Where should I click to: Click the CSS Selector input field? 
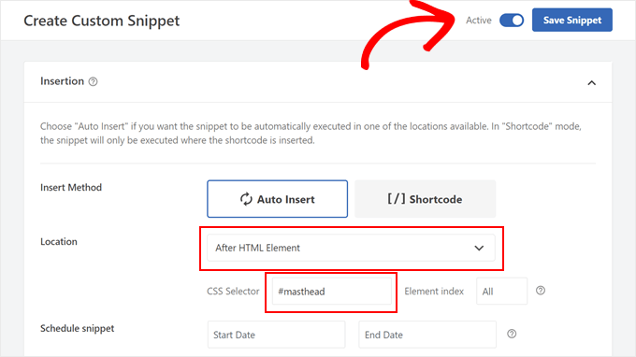tap(331, 292)
